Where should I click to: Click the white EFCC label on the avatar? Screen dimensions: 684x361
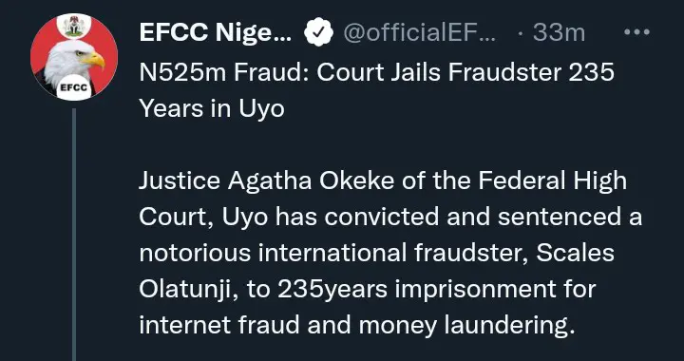pyautogui.click(x=74, y=88)
